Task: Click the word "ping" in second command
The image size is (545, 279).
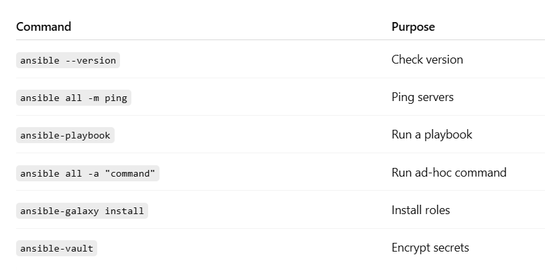Action: click(116, 98)
